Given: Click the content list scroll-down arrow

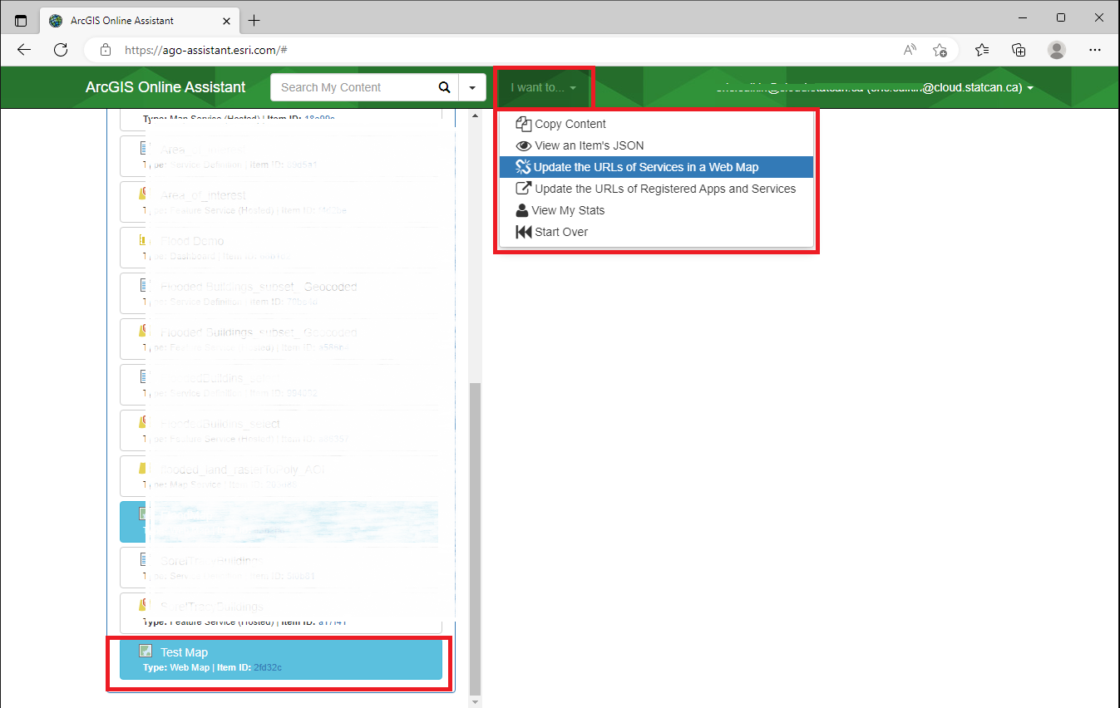Looking at the screenshot, I should pos(476,702).
